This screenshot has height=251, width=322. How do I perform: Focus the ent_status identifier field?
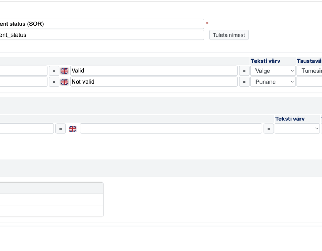point(102,35)
